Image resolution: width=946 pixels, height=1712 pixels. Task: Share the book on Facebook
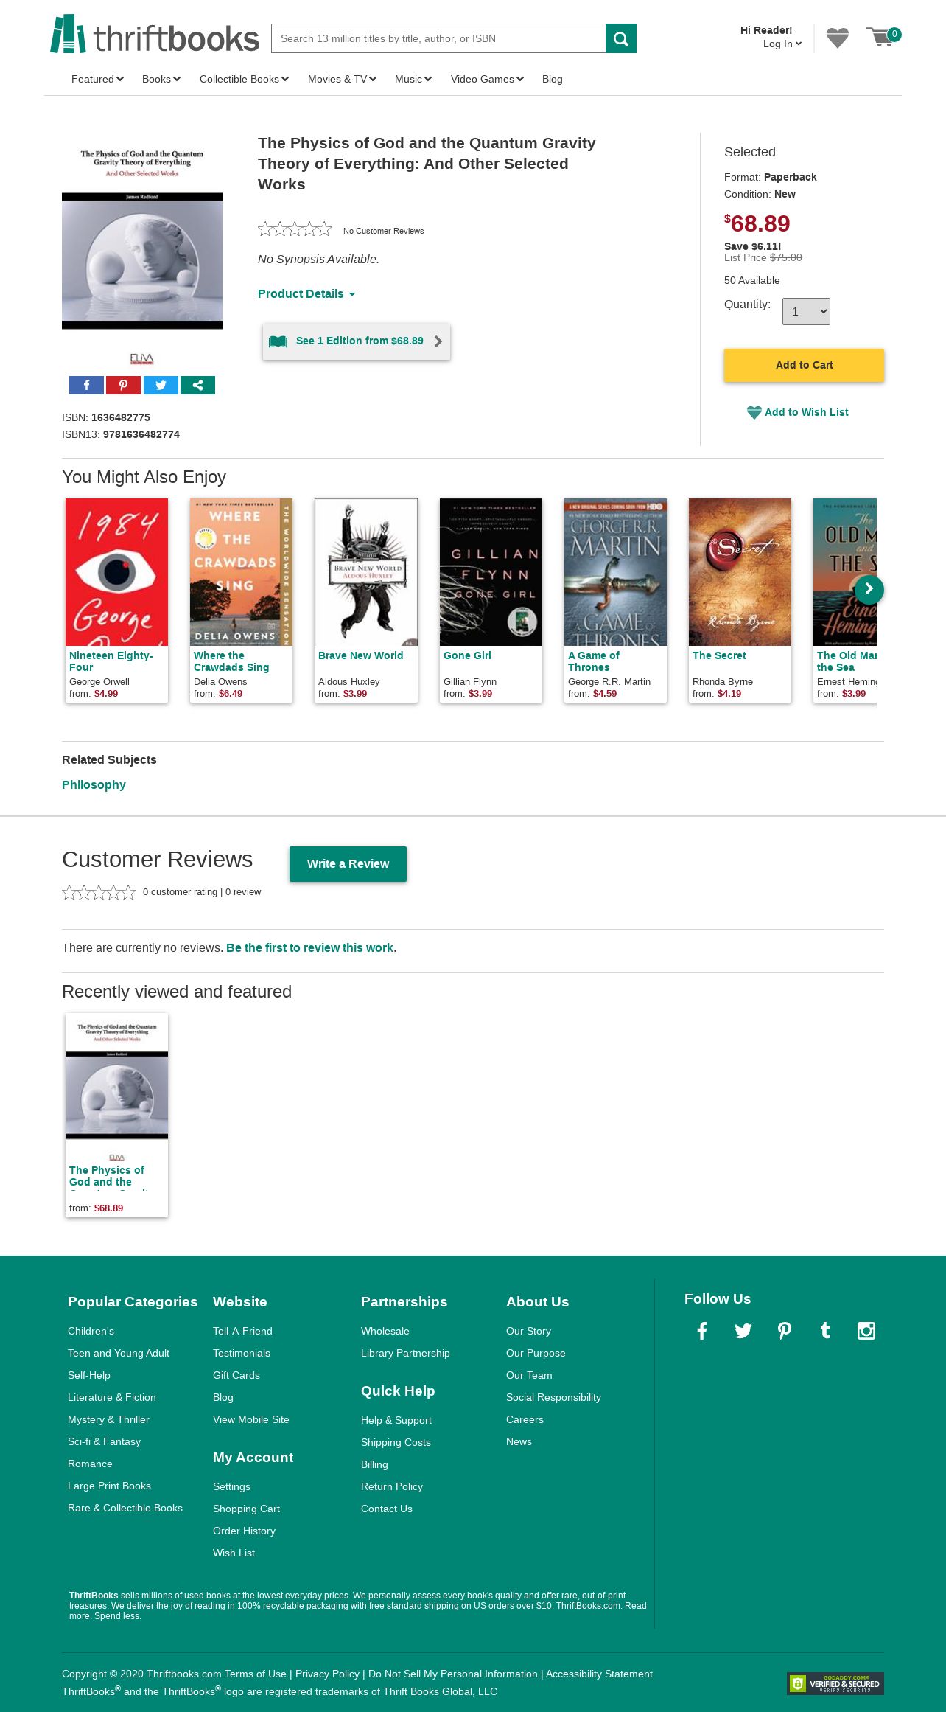click(x=86, y=385)
